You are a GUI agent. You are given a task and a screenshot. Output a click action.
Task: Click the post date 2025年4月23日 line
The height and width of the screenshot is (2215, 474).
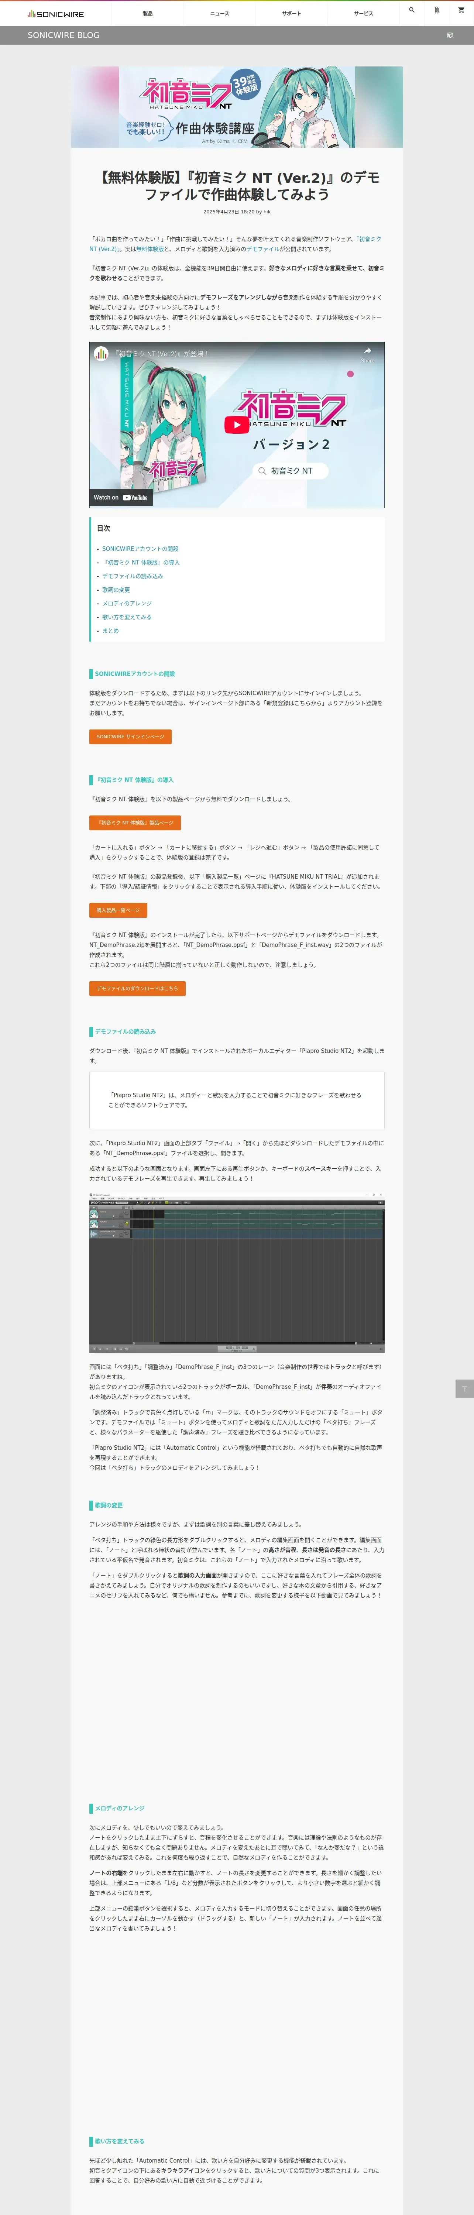(237, 212)
